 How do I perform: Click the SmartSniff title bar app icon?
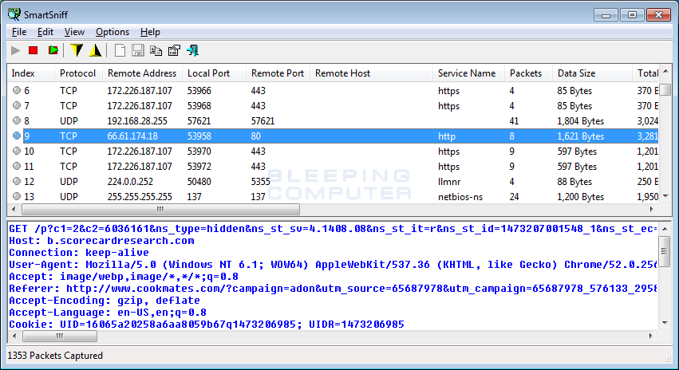pyautogui.click(x=14, y=14)
